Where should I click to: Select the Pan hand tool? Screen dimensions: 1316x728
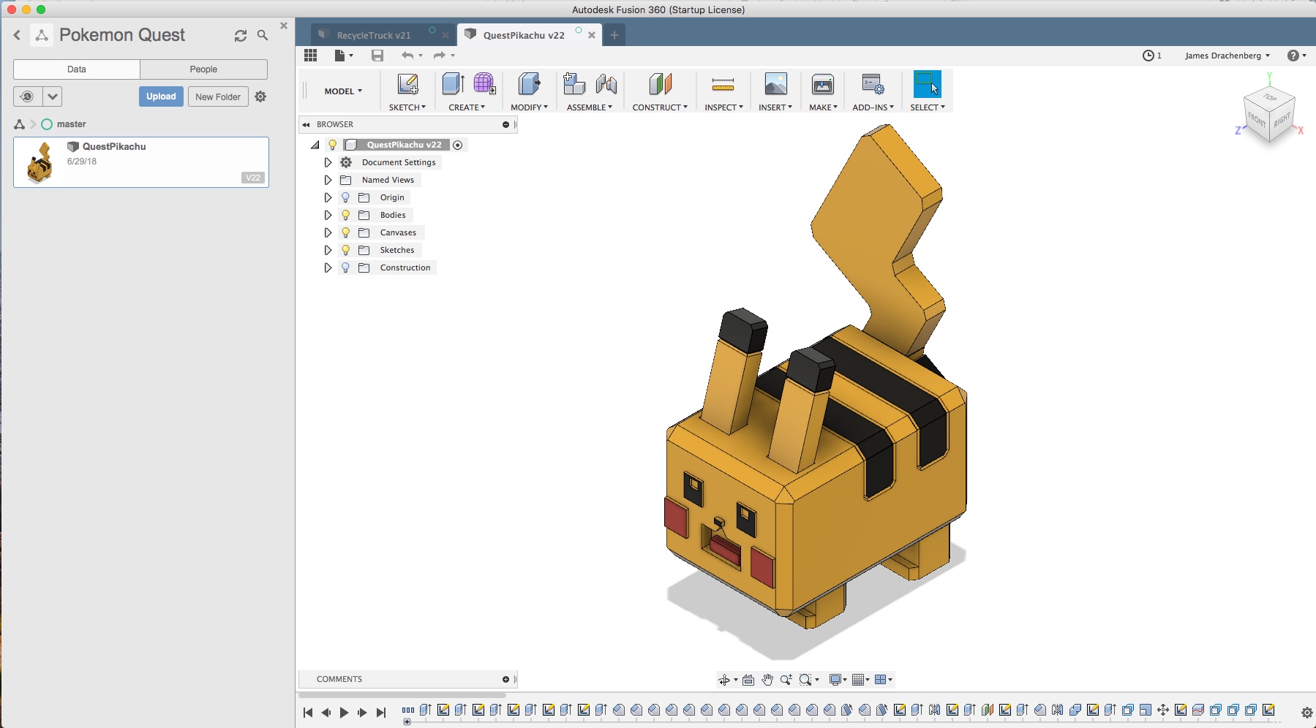pos(767,680)
